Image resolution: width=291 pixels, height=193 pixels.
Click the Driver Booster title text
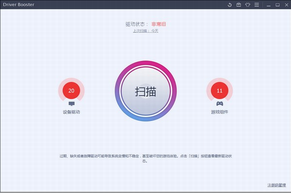(x=19, y=5)
